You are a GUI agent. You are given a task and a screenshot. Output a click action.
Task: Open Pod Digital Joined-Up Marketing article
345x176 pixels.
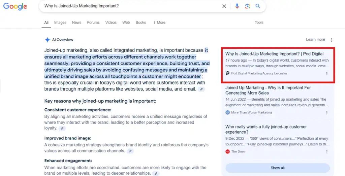pyautogui.click(x=274, y=54)
